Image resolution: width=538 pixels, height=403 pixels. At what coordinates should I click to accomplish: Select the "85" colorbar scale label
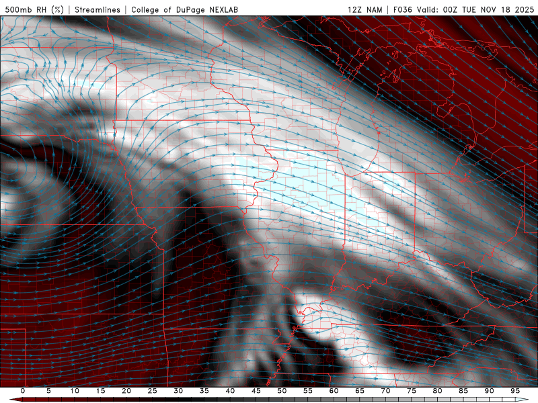point(463,391)
